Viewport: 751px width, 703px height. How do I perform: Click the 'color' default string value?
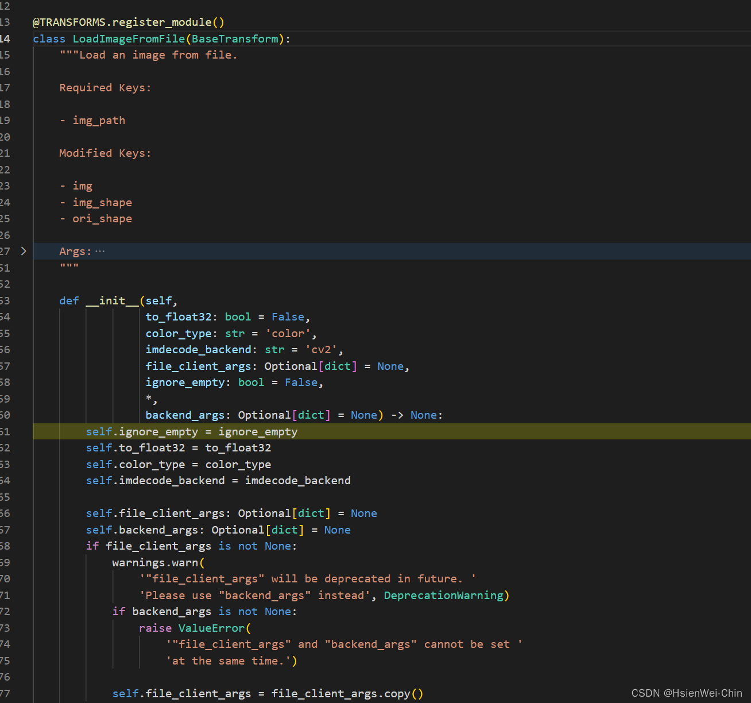point(288,334)
